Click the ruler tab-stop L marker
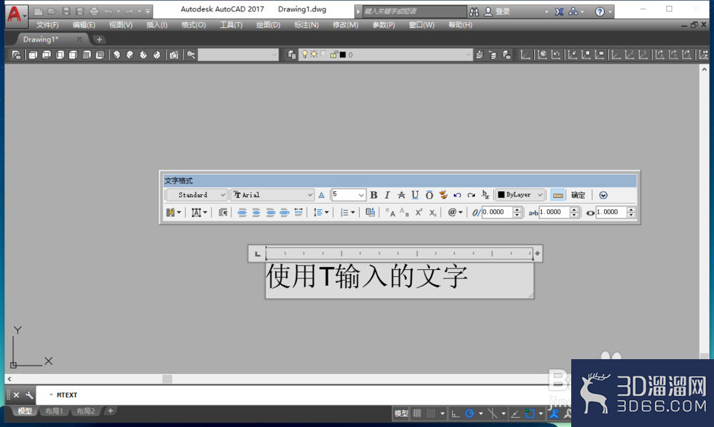The width and height of the screenshot is (714, 427). click(x=258, y=253)
